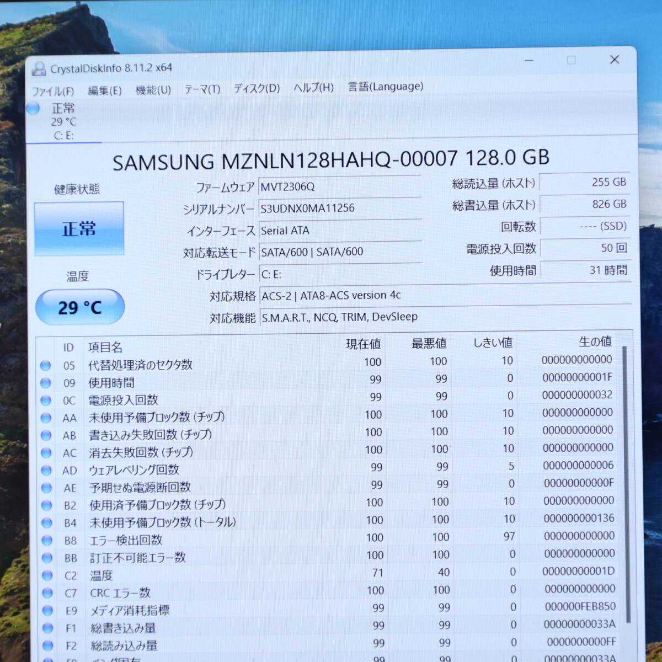This screenshot has height=662, width=662.
Task: Open the 言語(Language) menu
Action: coord(385,87)
